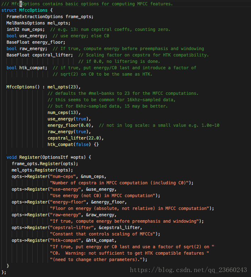Click the 'int32 num_ceps;' declaration
The height and width of the screenshot is (277, 251).
point(26,29)
